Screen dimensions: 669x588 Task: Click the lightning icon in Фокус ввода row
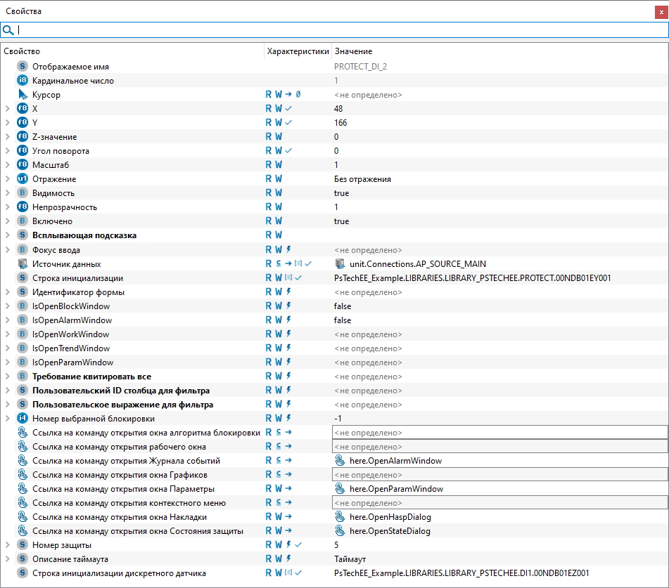coord(288,250)
